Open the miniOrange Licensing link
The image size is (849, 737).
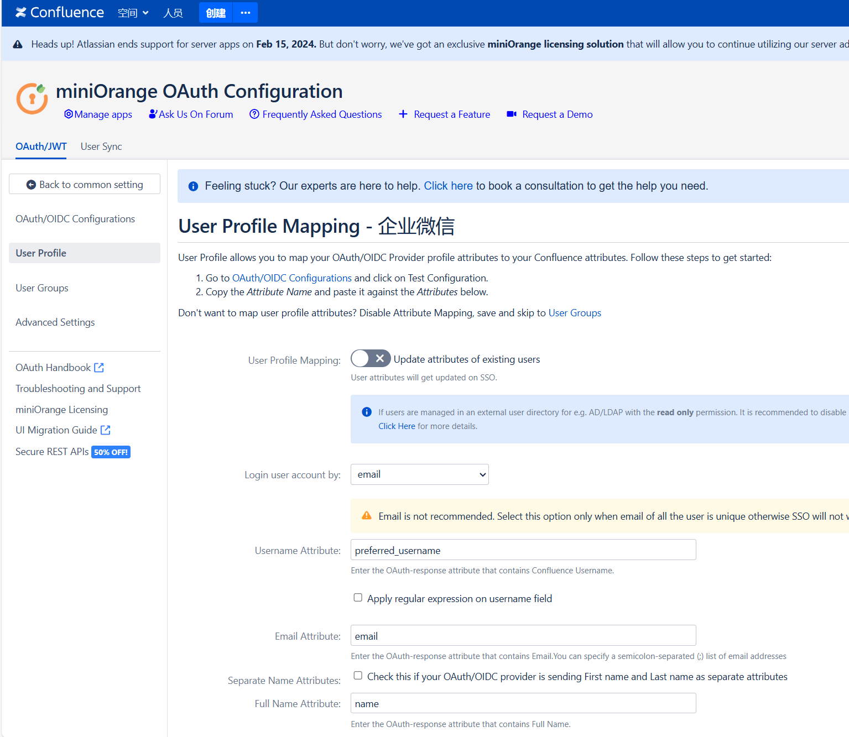coord(61,410)
